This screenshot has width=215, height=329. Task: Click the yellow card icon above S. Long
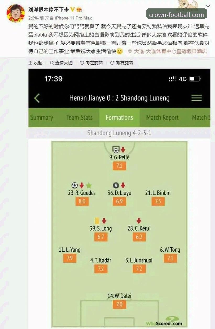click(96, 221)
